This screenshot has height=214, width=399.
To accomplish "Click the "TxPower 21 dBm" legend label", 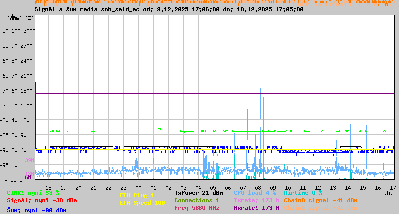I will [x=199, y=193].
